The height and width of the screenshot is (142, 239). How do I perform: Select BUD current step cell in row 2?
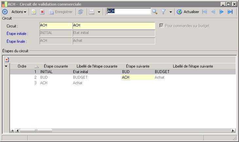[x=56, y=77]
